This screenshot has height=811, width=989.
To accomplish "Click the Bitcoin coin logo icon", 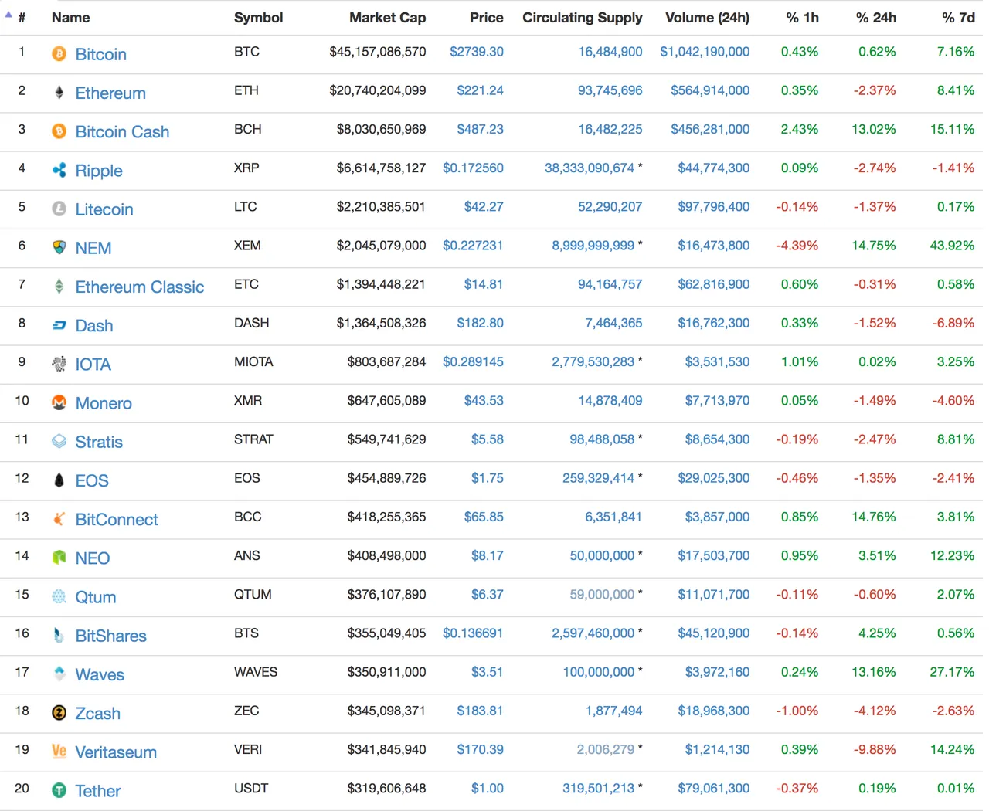I will pyautogui.click(x=59, y=54).
